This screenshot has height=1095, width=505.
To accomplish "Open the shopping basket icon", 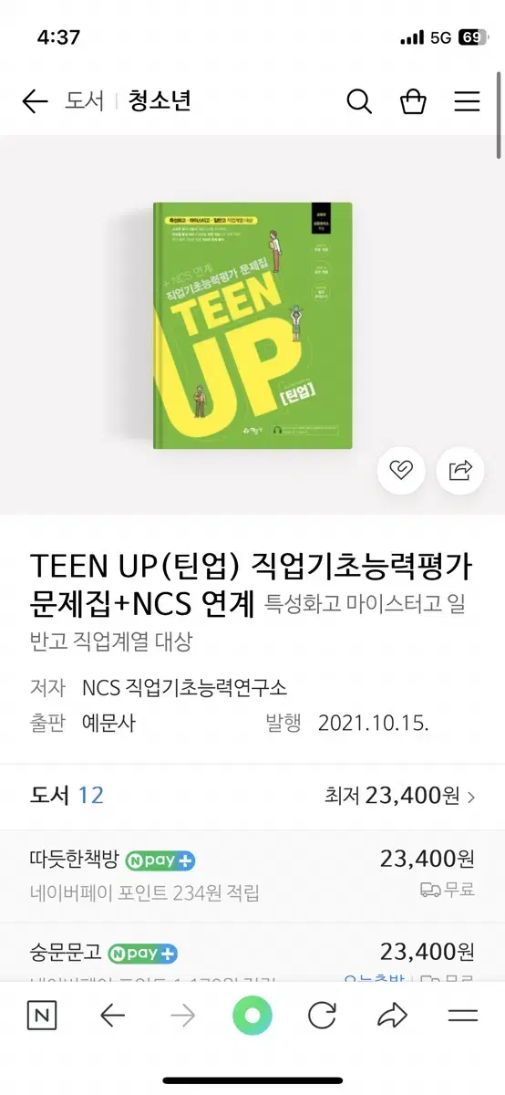I will pyautogui.click(x=413, y=101).
